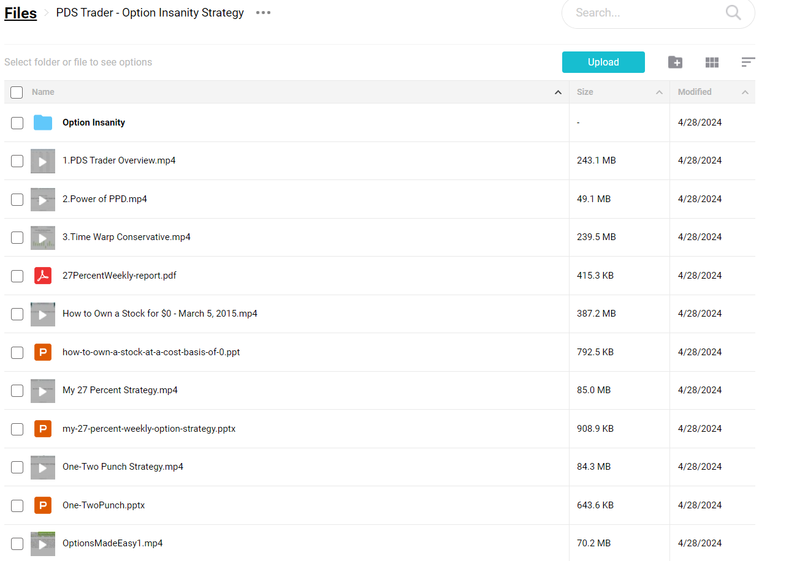Screen dimensions: 797x561
Task: Open the Option Insanity folder icon
Action: (x=43, y=122)
